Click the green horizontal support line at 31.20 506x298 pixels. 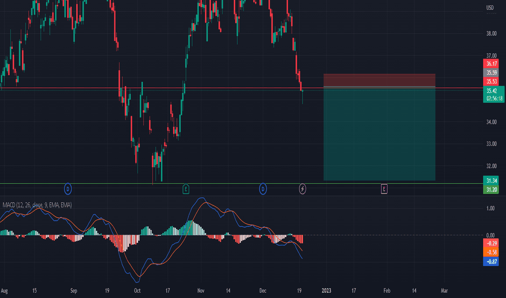tap(242, 183)
